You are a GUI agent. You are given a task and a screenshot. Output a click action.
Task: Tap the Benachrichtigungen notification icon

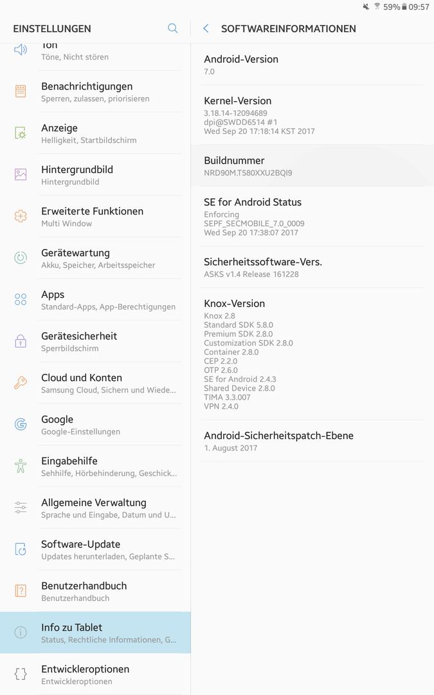(21, 91)
